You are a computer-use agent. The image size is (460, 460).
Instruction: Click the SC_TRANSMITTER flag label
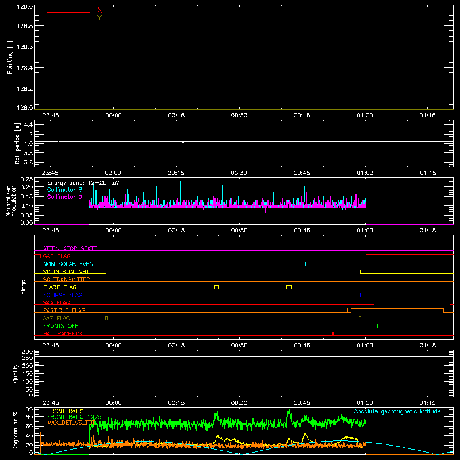coord(67,279)
